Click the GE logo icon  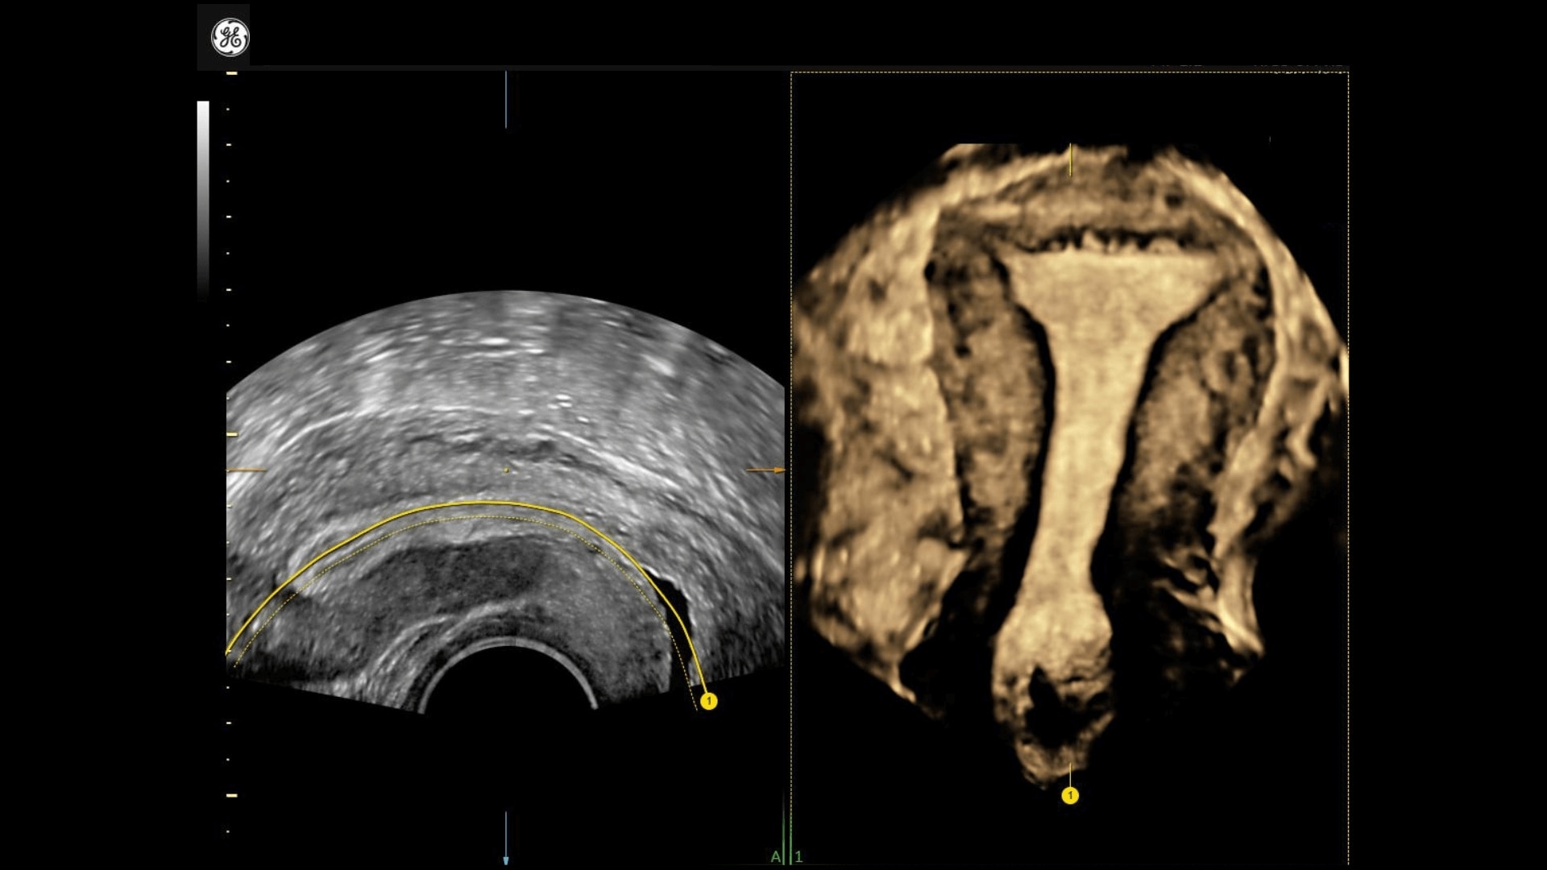(x=230, y=38)
